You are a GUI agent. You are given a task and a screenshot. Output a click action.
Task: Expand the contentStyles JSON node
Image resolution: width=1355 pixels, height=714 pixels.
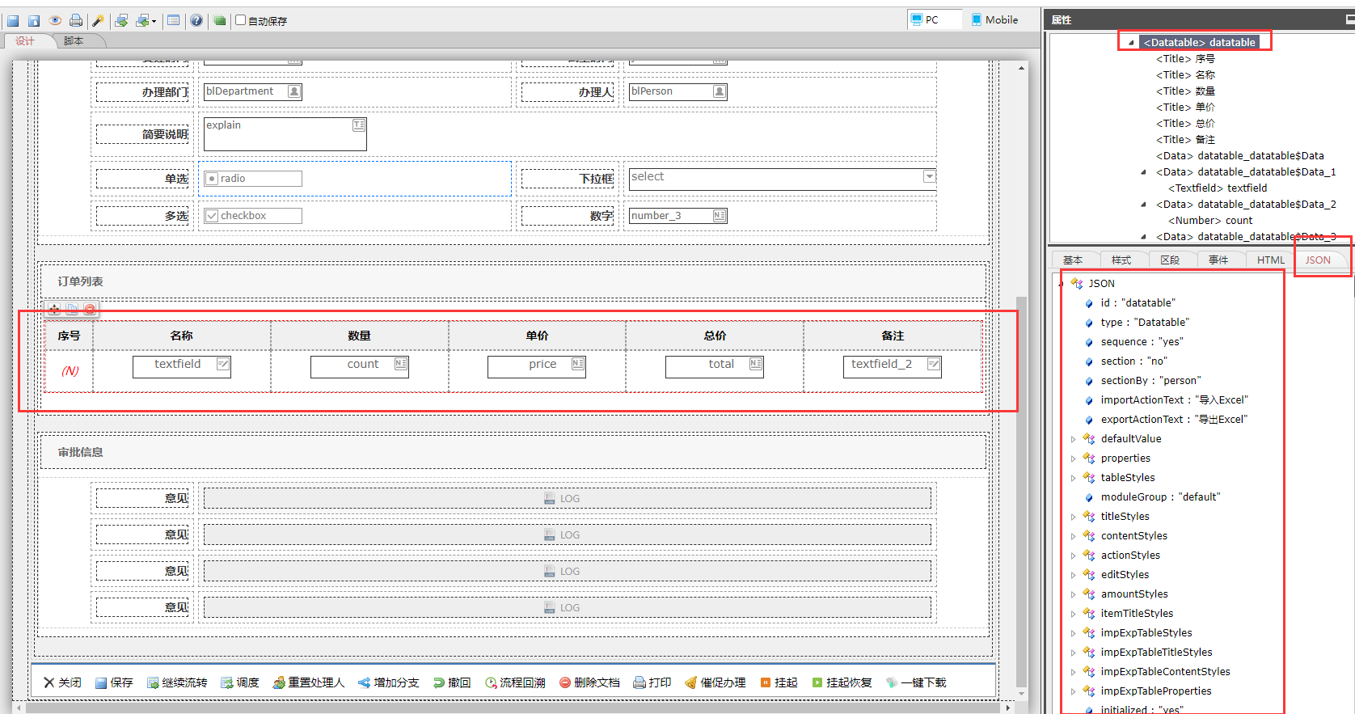point(1073,536)
